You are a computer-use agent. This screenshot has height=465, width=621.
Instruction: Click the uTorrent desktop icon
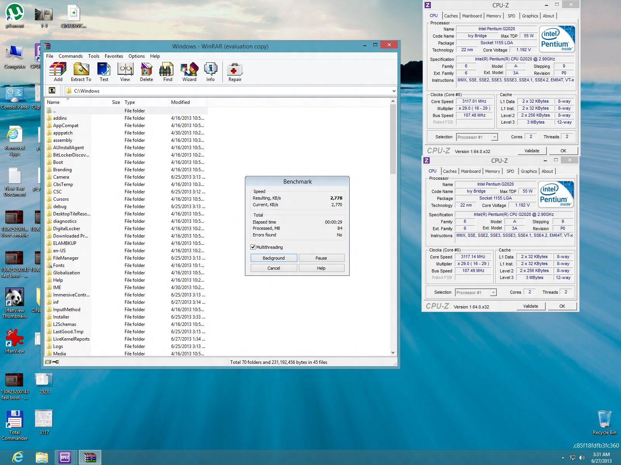[15, 16]
